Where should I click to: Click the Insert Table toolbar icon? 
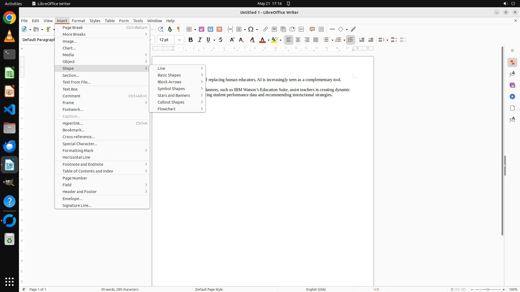(x=189, y=29)
